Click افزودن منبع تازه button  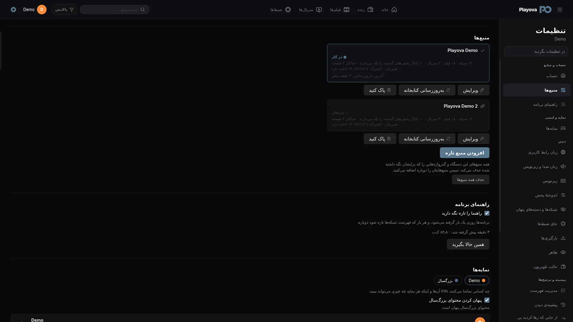(x=464, y=153)
